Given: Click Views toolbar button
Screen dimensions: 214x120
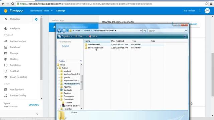Looking at the screenshot, I should click(x=80, y=36).
